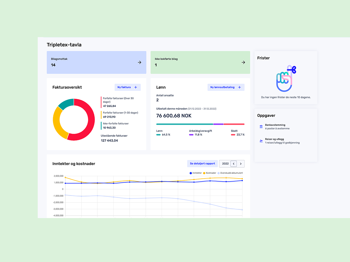Viewport: 350px width, 262px height.
Task: Click the Bilagsmottak card
Action: [x=97, y=62]
